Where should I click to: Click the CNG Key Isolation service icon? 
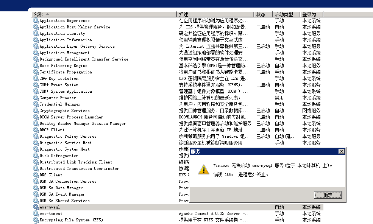(36, 78)
